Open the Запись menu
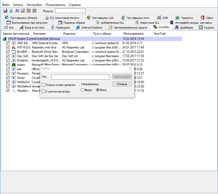Viewport: 218px width, 194px height. pos(18,5)
